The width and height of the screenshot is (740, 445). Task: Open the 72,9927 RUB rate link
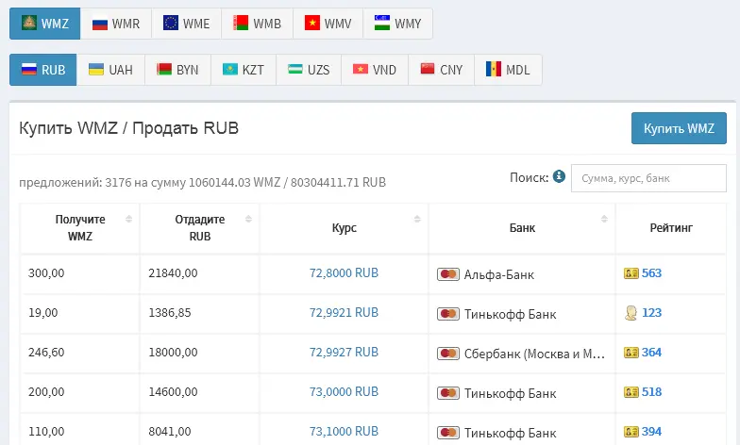click(344, 353)
